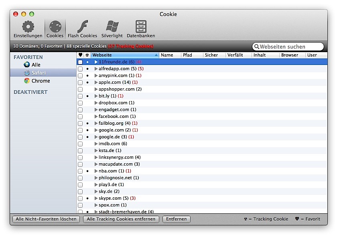Open the Datenbanken section
Viewport: 337px width, 235px height.
click(141, 27)
